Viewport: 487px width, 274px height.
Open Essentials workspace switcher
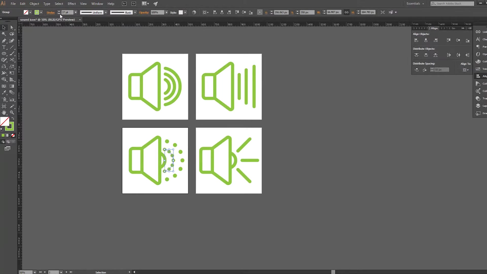pos(415,4)
